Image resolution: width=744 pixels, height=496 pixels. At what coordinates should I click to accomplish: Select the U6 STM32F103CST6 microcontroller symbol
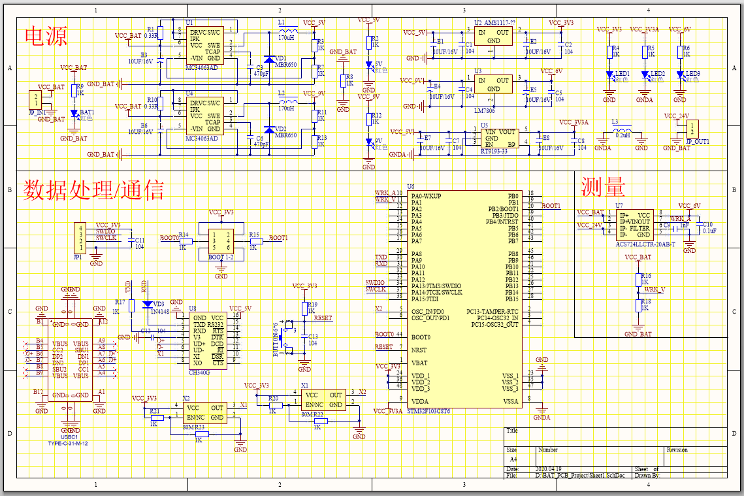pos(464,299)
